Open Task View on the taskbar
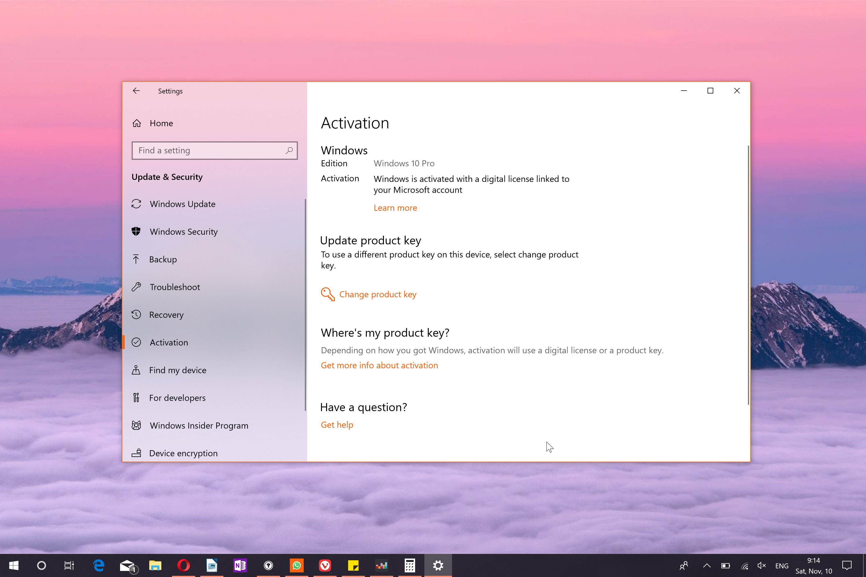 [x=69, y=565]
